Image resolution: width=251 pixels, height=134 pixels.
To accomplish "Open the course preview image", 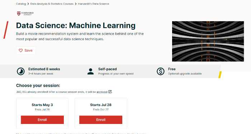I will 208,41.
